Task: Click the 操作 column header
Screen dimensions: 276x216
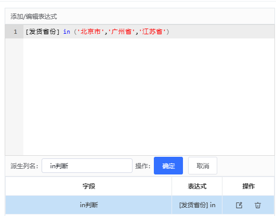Action: click(x=248, y=186)
